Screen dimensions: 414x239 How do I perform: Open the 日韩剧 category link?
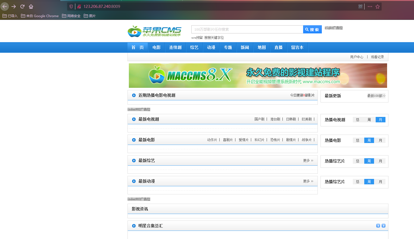click(291, 119)
